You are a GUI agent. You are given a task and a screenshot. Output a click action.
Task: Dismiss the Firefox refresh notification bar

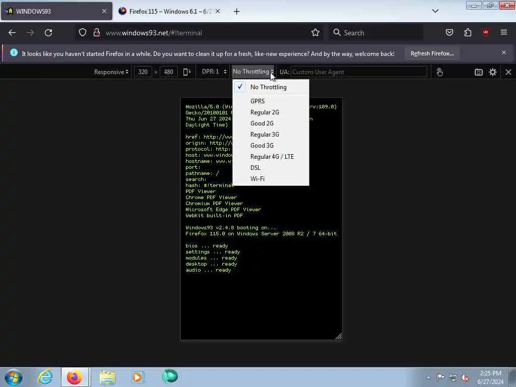[504, 52]
